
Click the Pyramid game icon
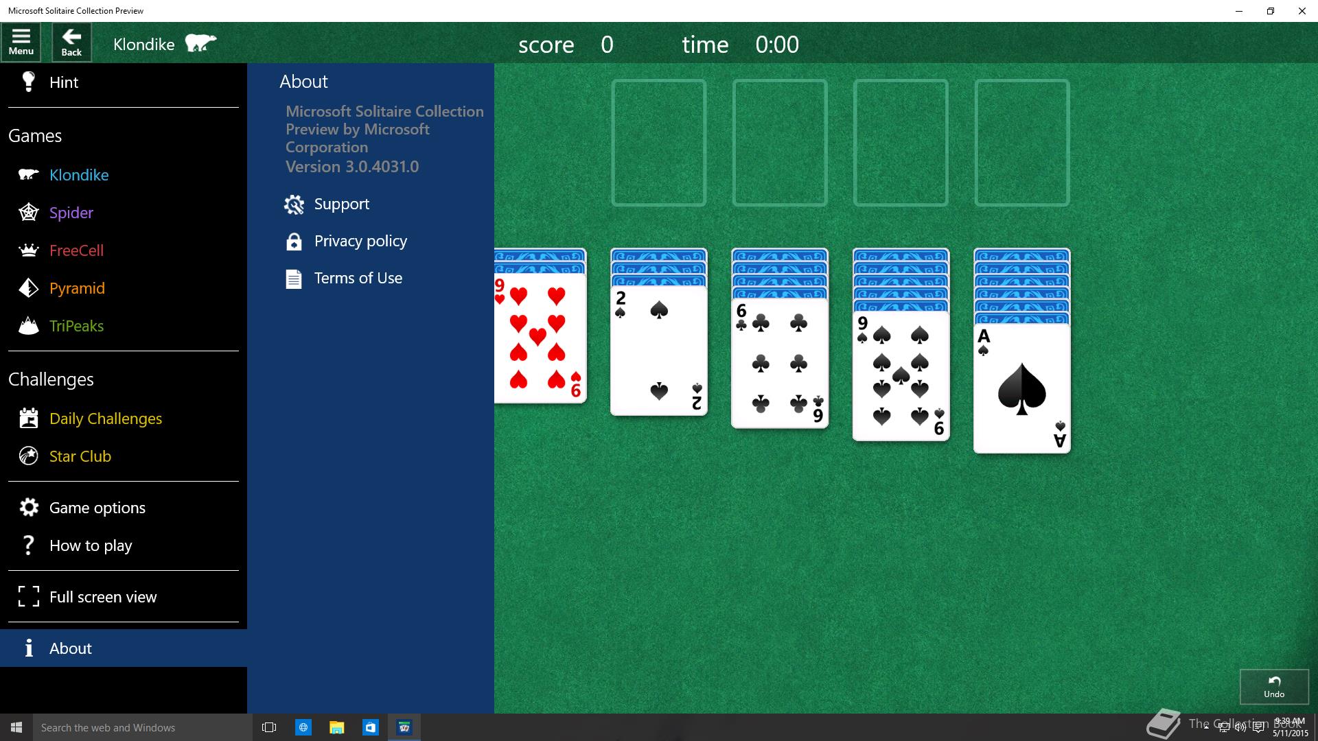coord(28,287)
